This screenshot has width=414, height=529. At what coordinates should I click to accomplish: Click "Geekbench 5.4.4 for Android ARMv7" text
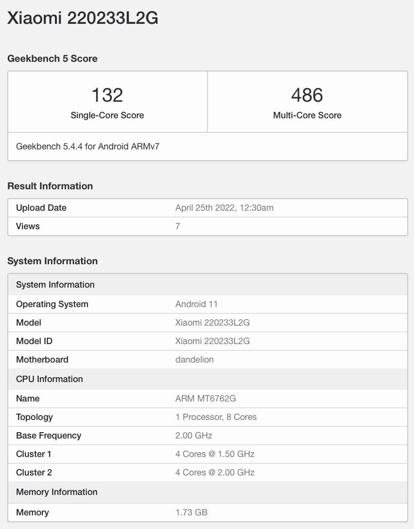point(87,146)
